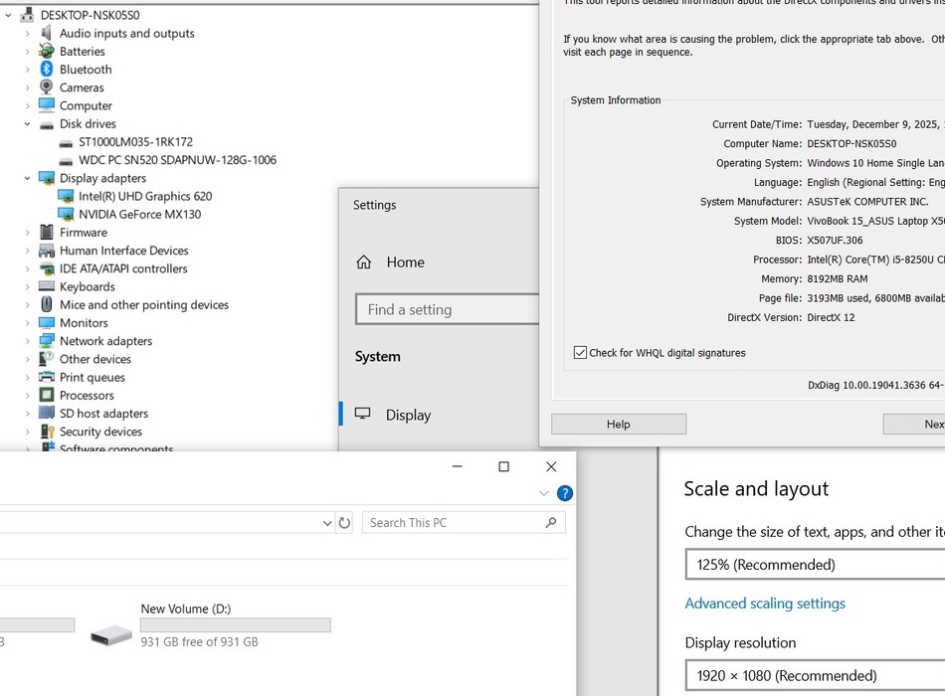Click the Audio inputs and outputs icon
Viewport: 945px width, 696px height.
pos(46,34)
